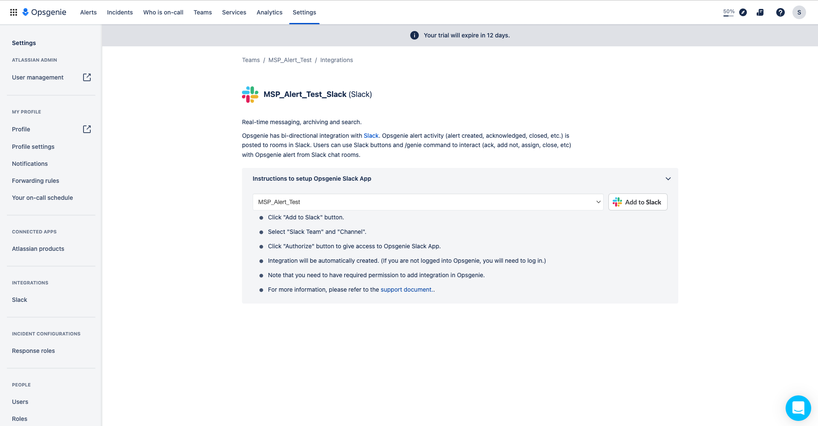Click the Slack logo next to integration name
This screenshot has width=818, height=426.
coord(250,94)
